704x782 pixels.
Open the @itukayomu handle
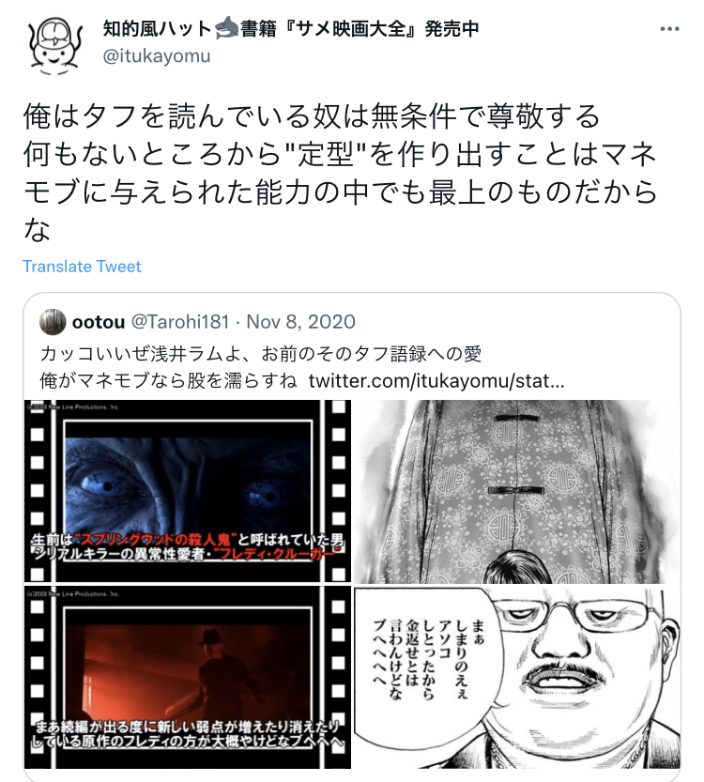click(x=157, y=56)
